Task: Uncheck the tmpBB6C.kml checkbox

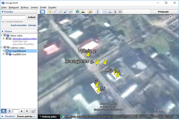Action: coord(7,54)
